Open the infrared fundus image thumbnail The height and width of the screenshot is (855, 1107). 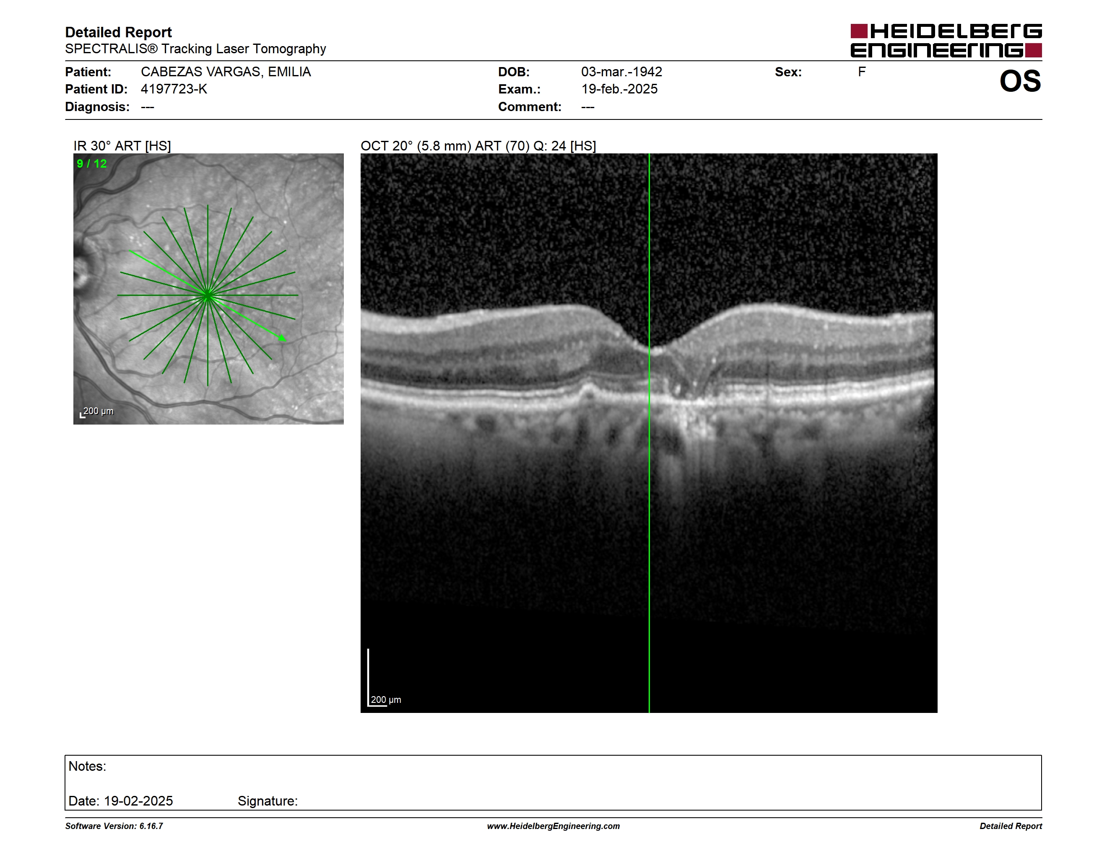(208, 289)
